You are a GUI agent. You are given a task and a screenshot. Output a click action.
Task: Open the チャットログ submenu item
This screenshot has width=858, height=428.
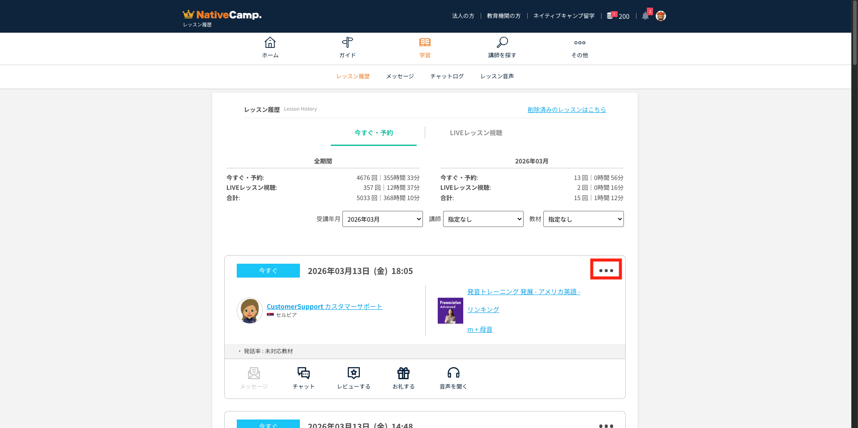447,77
